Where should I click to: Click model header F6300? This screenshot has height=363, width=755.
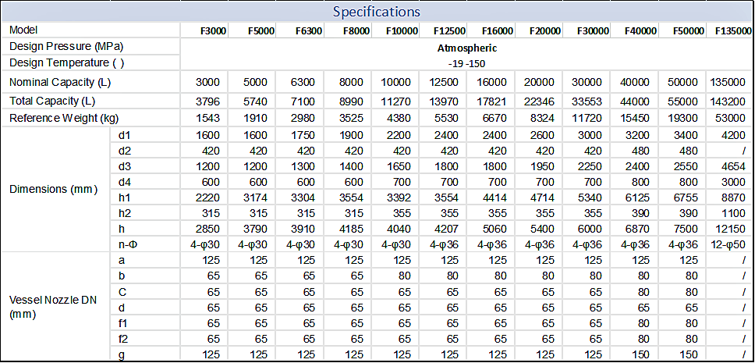(309, 31)
